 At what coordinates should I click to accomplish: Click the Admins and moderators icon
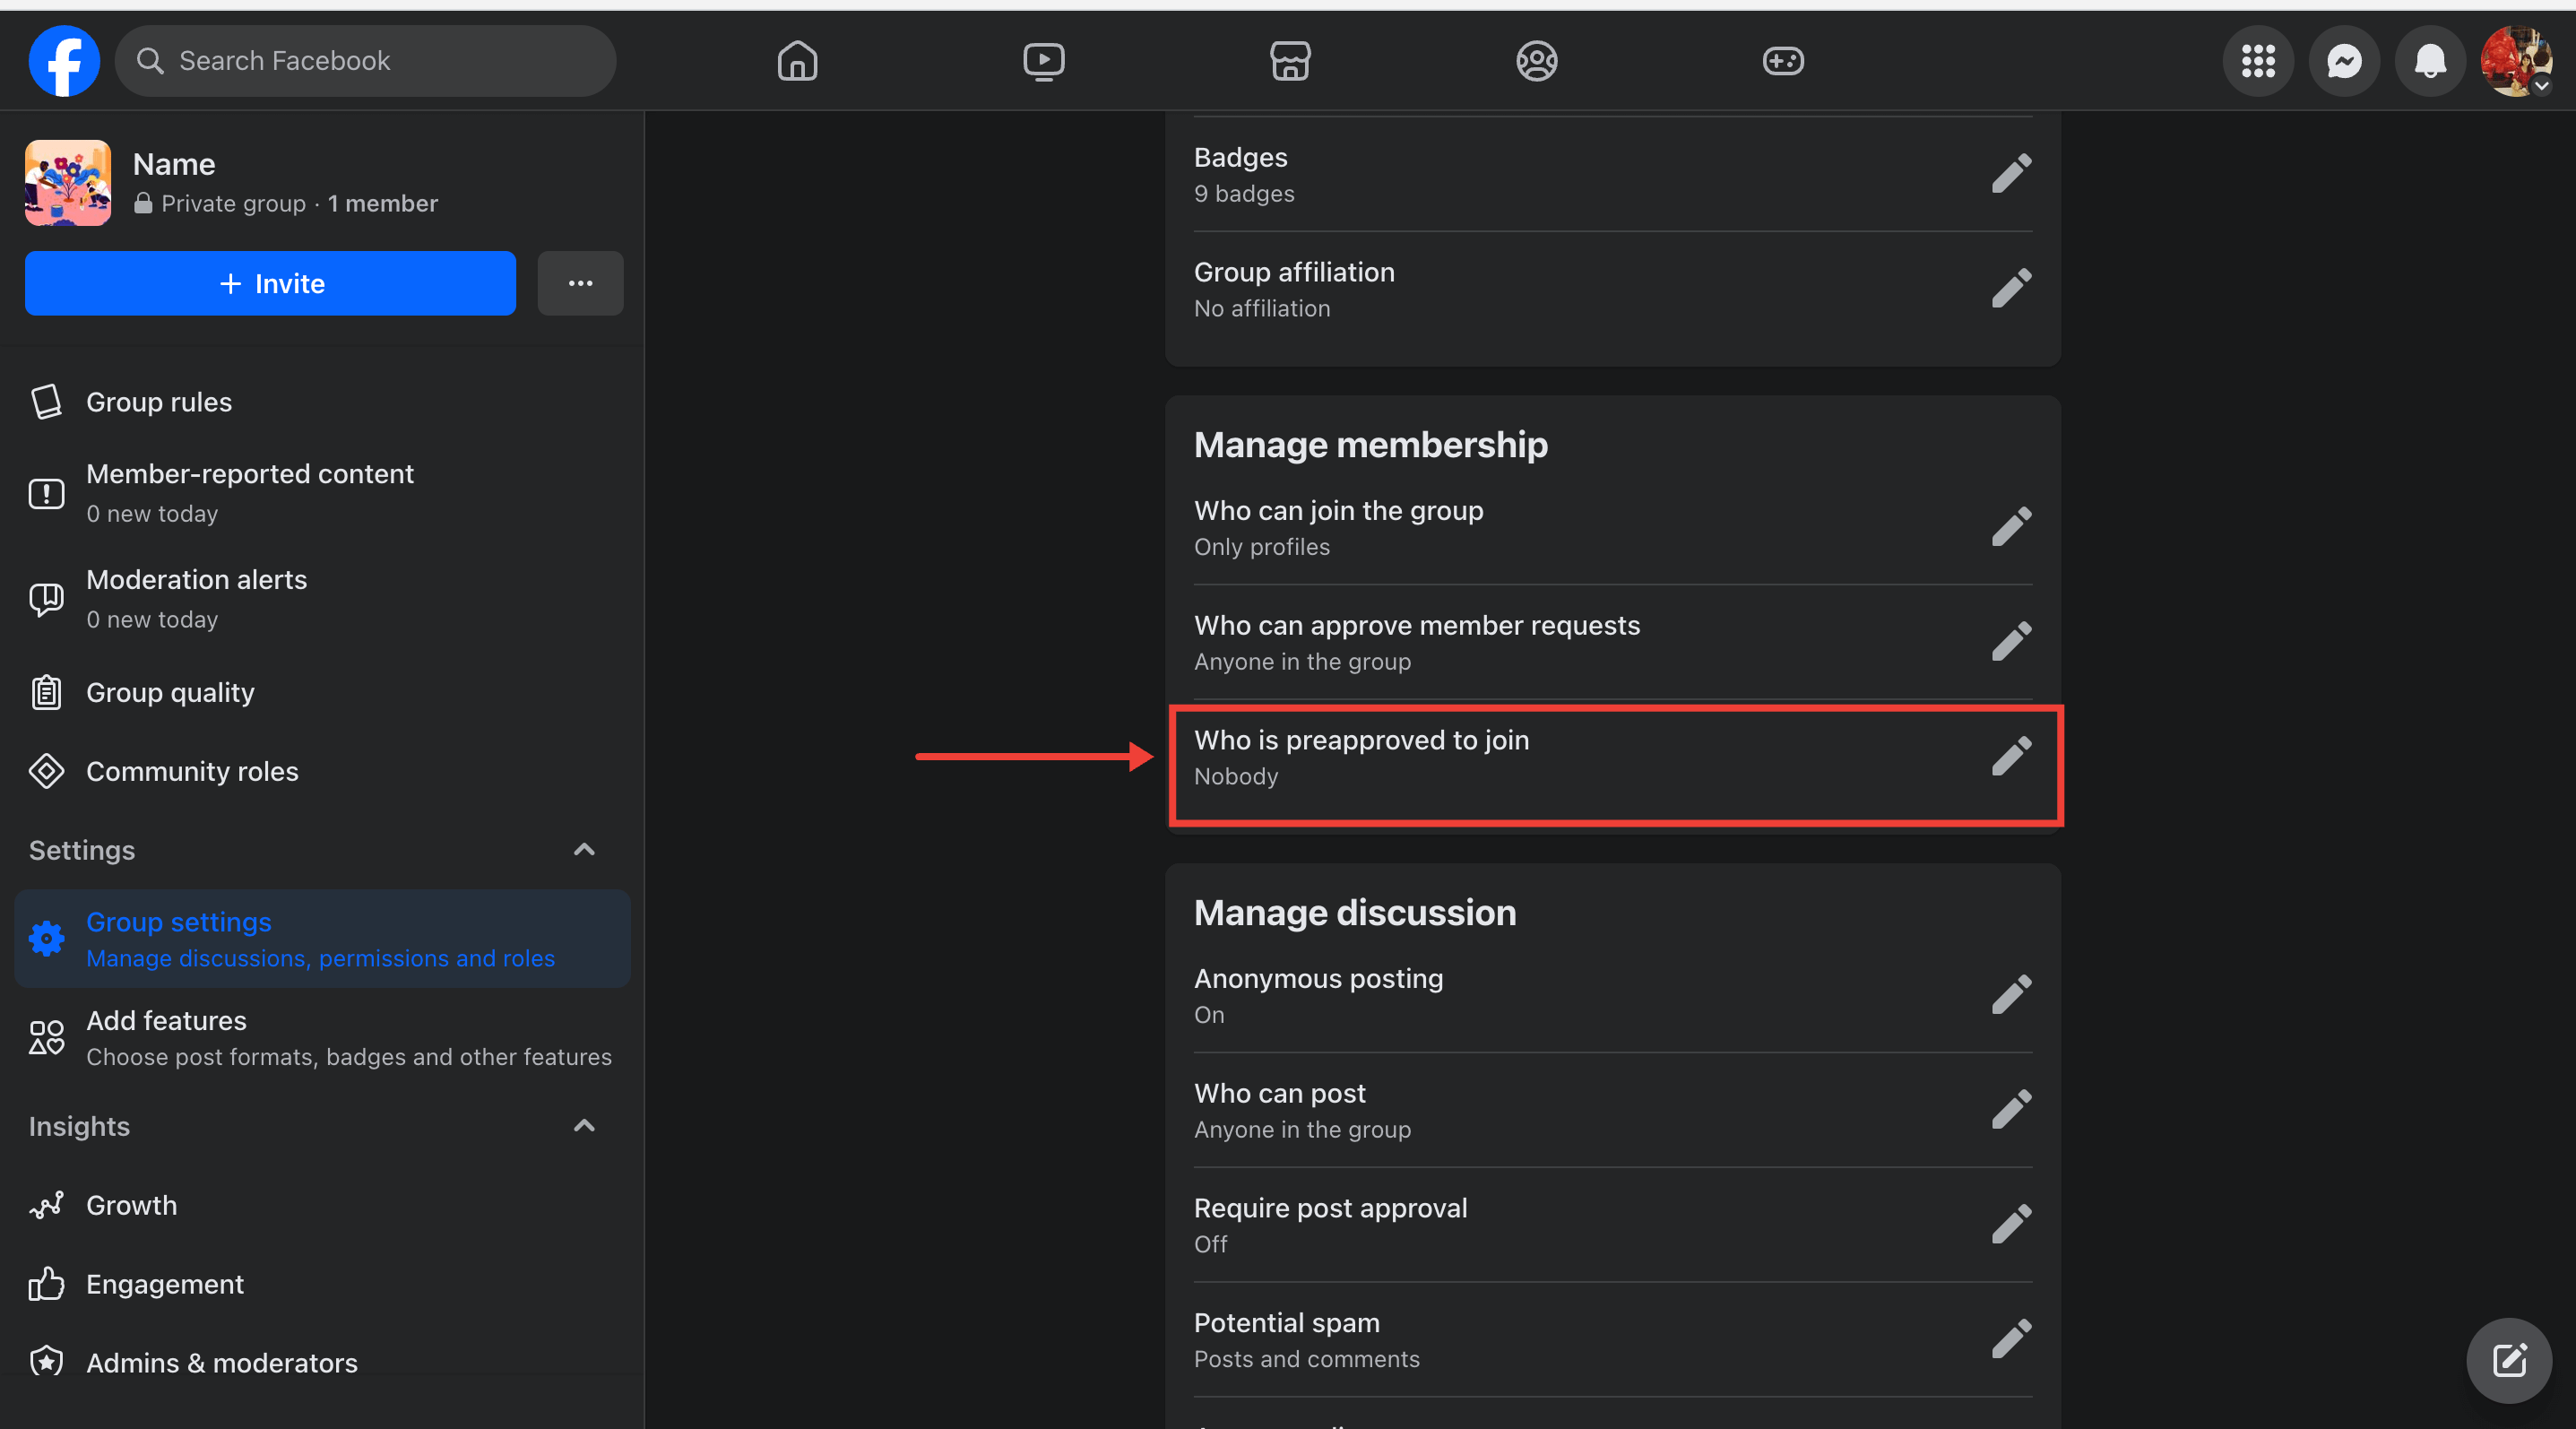pos(48,1362)
